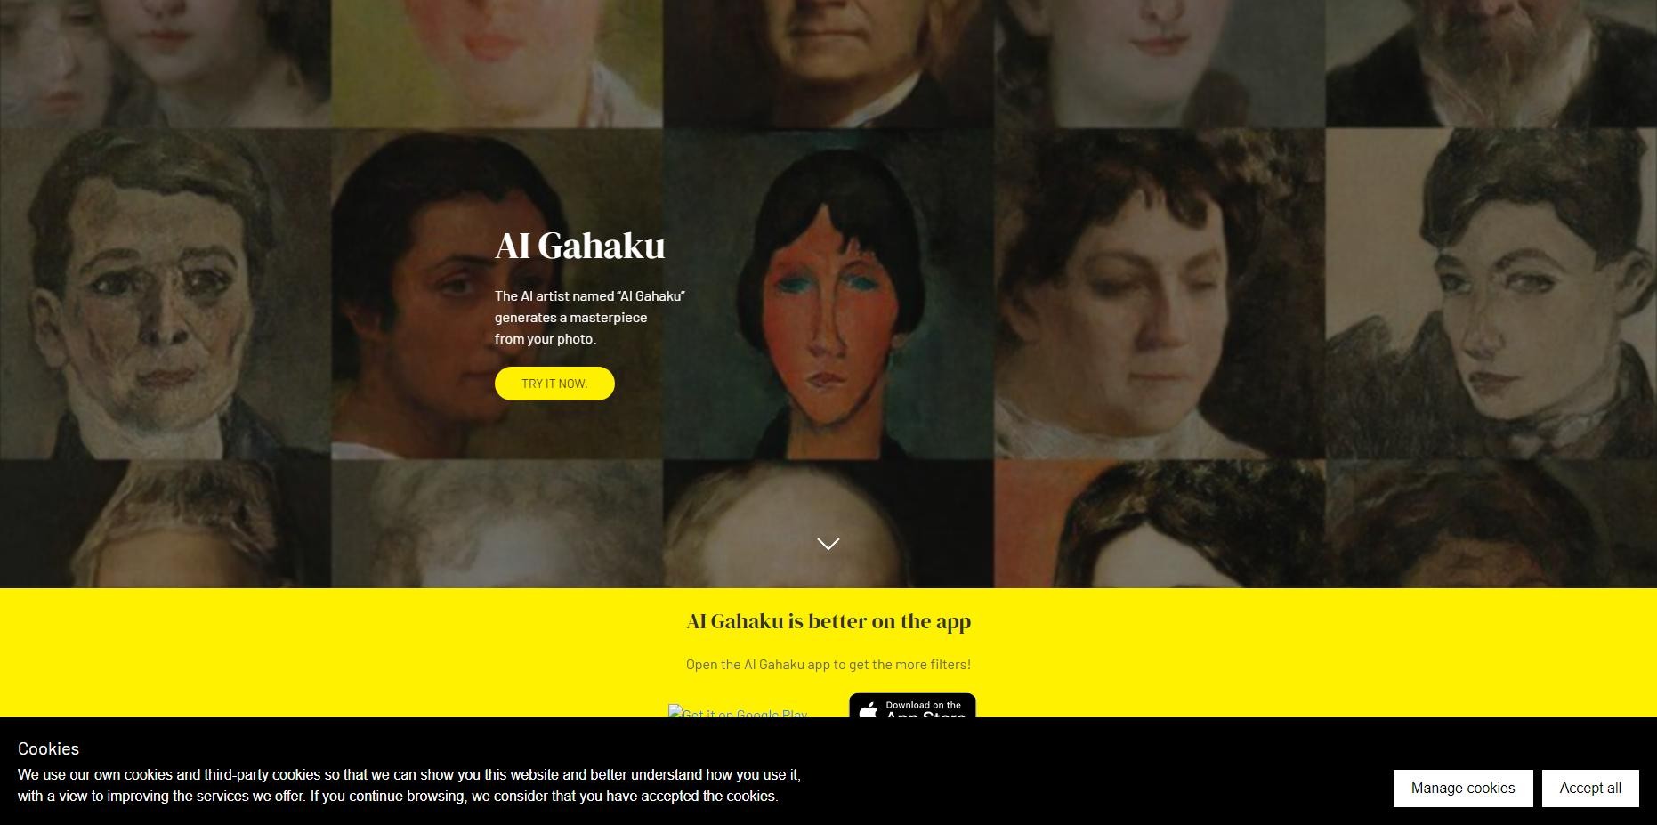This screenshot has height=825, width=1657.
Task: Choose the curly-haired woman looking down portrait
Action: pyautogui.click(x=1160, y=294)
